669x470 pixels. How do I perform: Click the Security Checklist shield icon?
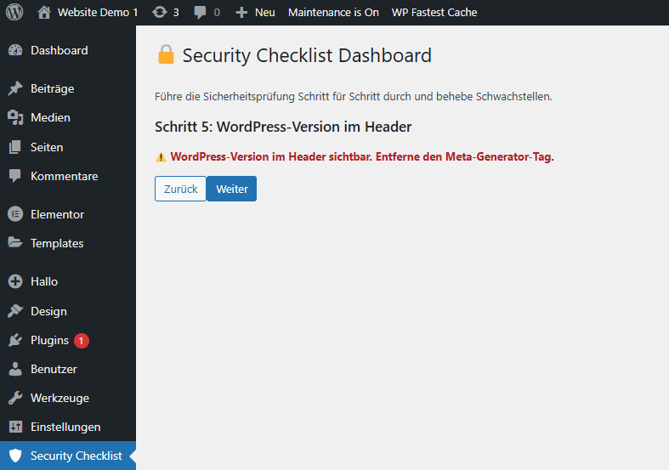coord(14,456)
